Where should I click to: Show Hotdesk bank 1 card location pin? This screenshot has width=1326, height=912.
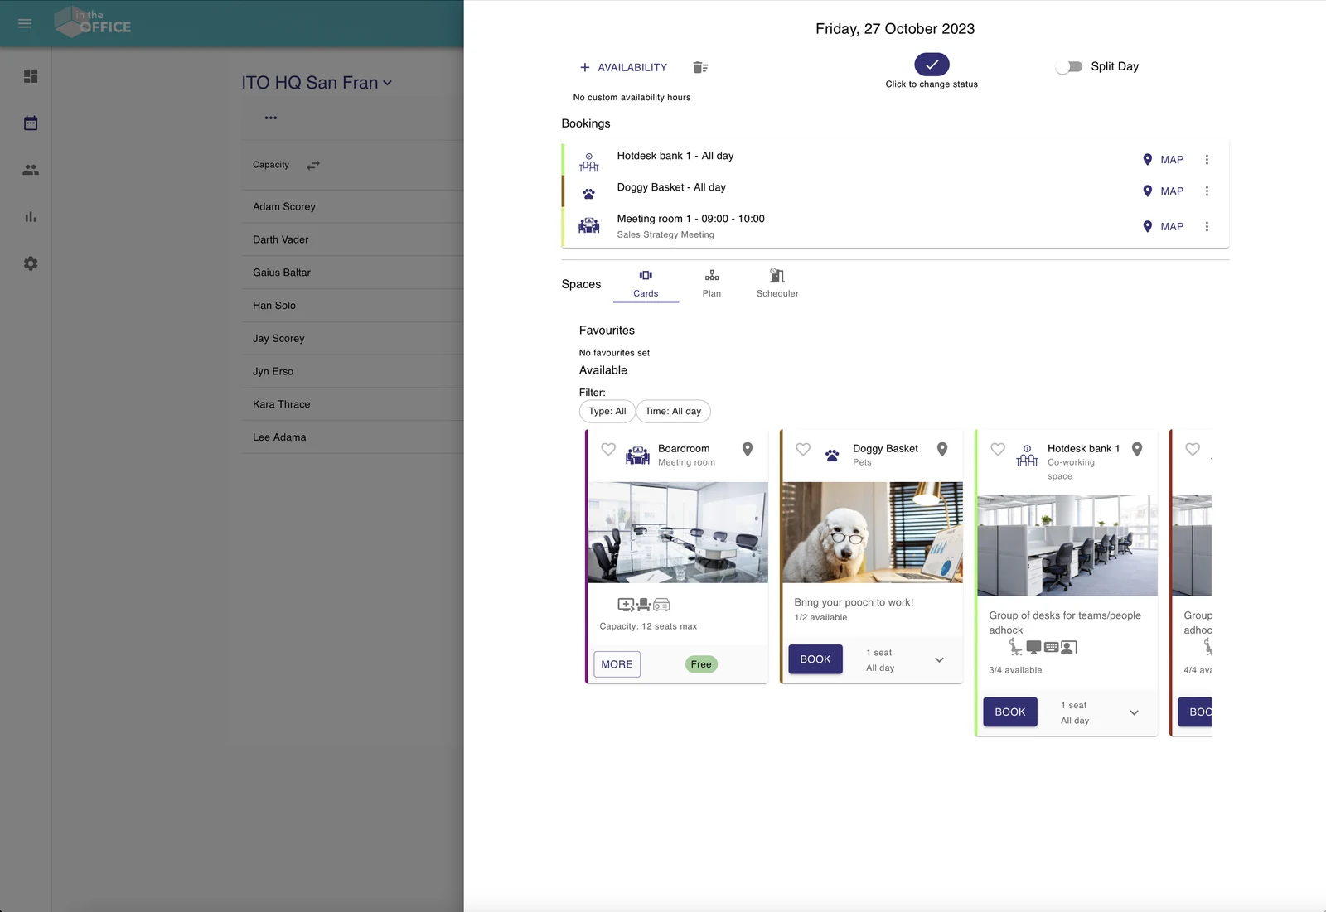pyautogui.click(x=1137, y=449)
